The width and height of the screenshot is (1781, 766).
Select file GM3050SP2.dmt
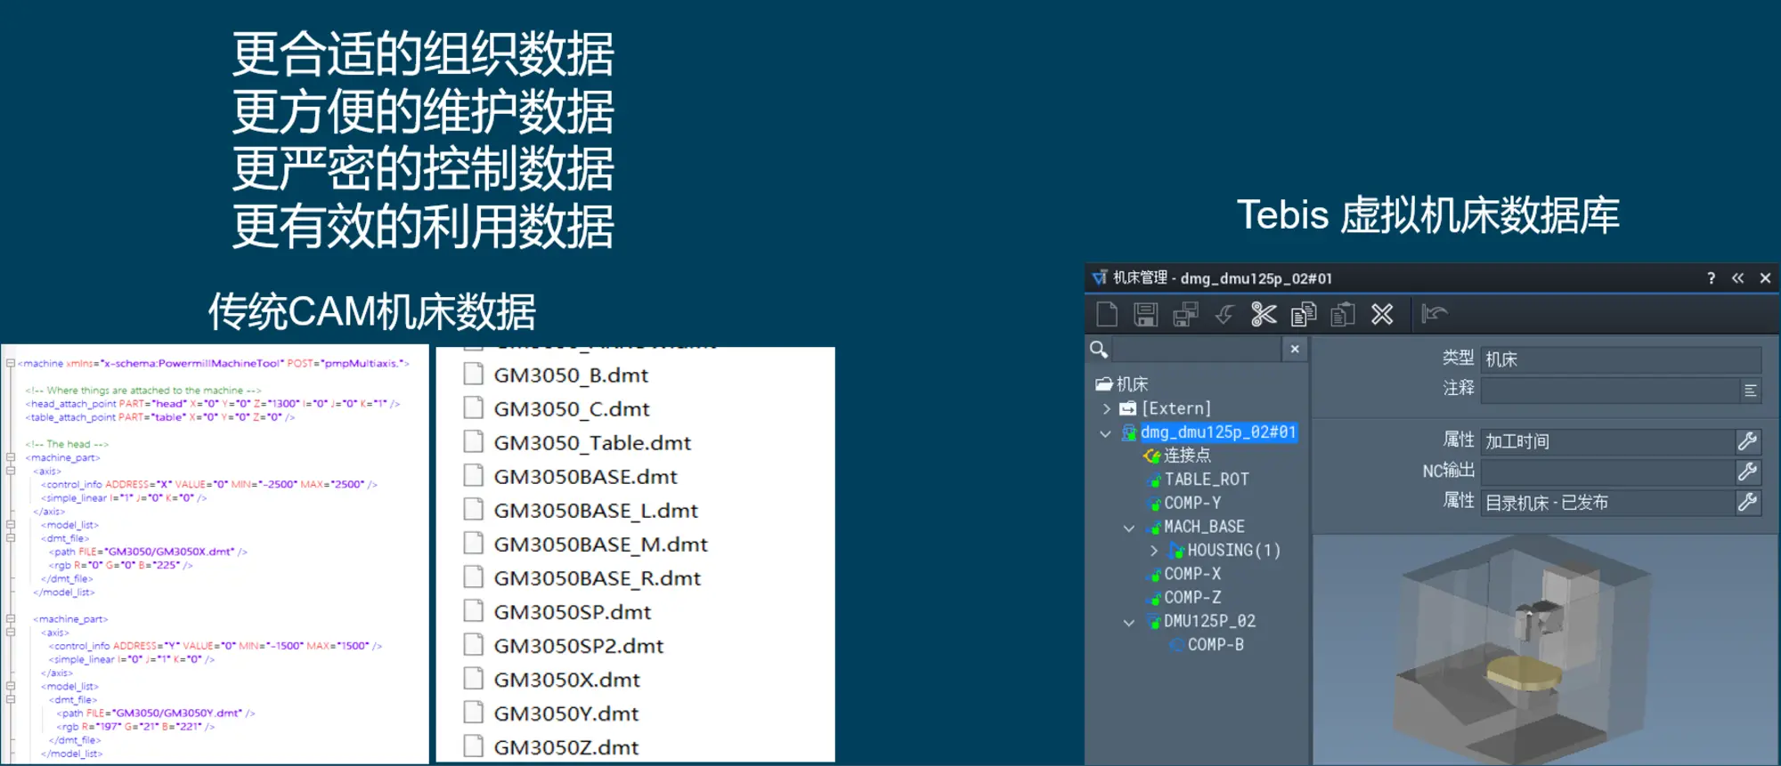coord(579,646)
